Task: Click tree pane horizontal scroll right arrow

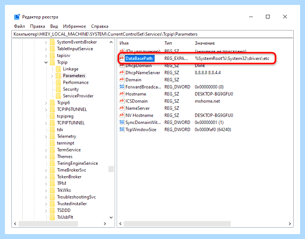Action: (x=105, y=224)
